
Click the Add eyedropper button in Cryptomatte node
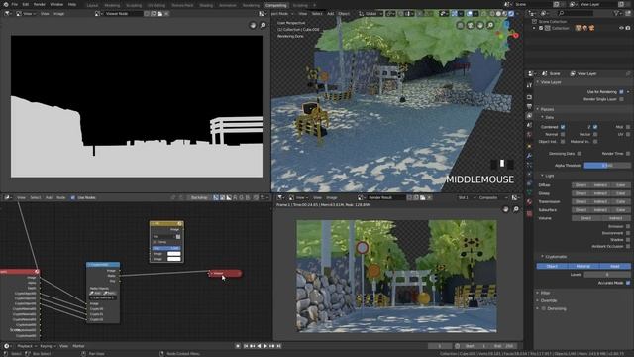tap(96, 293)
